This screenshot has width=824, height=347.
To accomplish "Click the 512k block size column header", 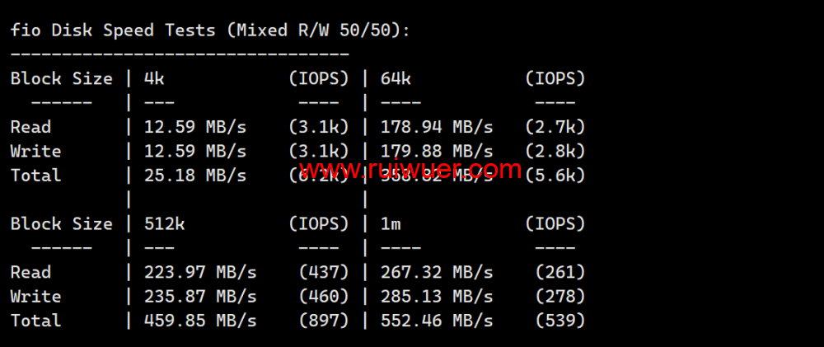I will point(159,224).
